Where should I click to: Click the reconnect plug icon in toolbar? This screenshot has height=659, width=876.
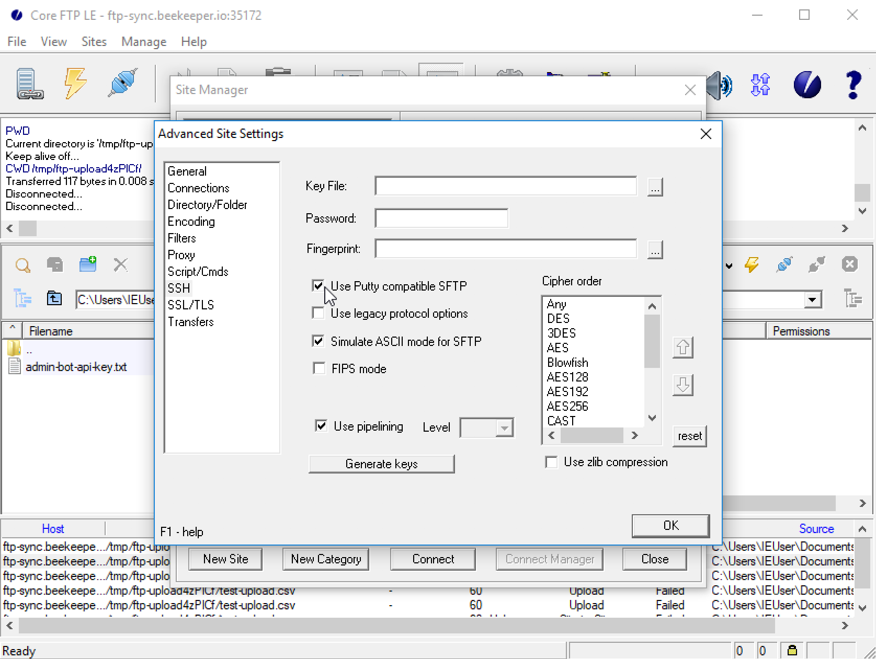[x=122, y=83]
